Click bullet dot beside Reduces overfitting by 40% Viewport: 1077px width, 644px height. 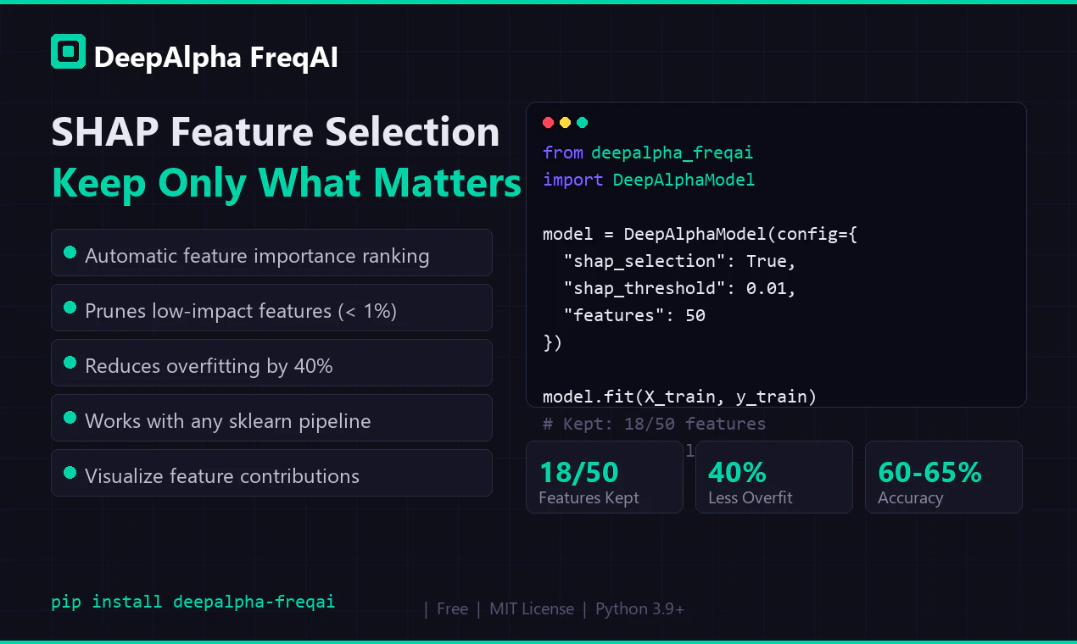click(70, 363)
